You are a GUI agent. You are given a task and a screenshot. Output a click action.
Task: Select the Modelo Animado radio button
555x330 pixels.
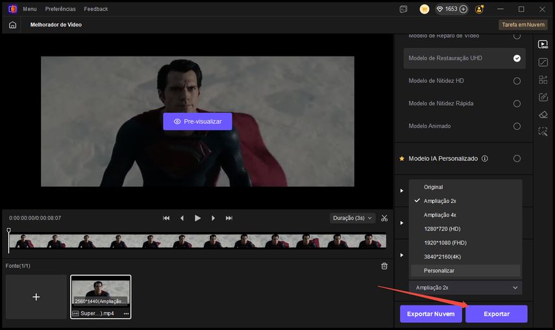(517, 126)
